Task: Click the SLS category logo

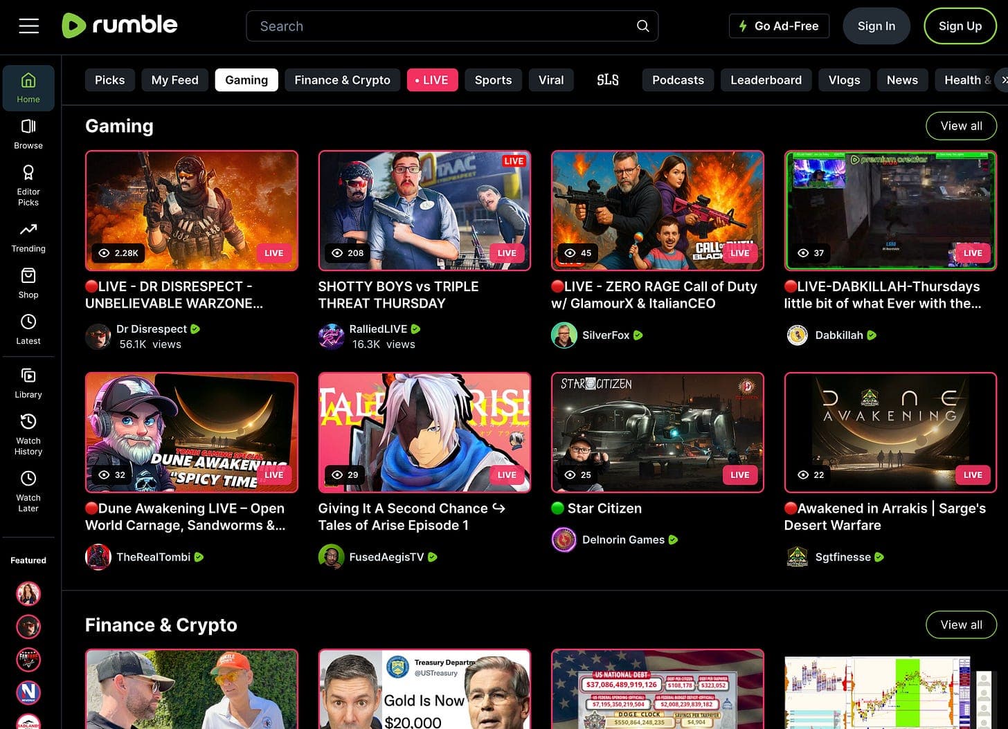Action: (608, 80)
